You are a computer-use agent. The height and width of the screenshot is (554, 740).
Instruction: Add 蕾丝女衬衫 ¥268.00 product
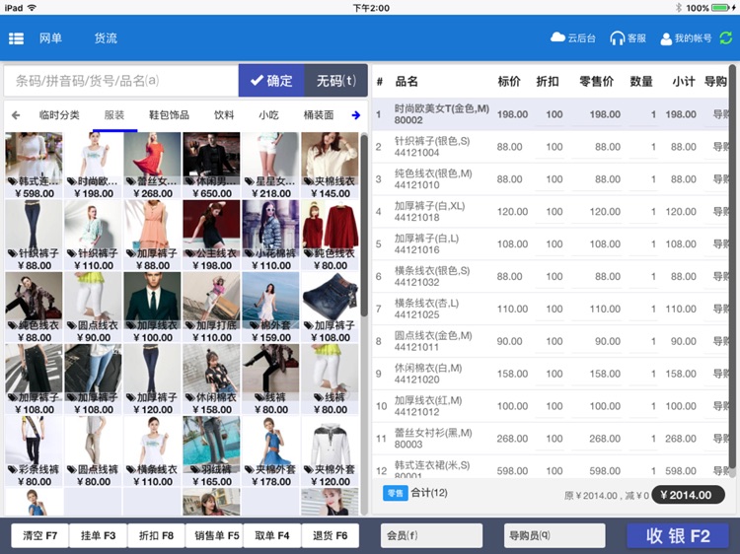[x=152, y=165]
